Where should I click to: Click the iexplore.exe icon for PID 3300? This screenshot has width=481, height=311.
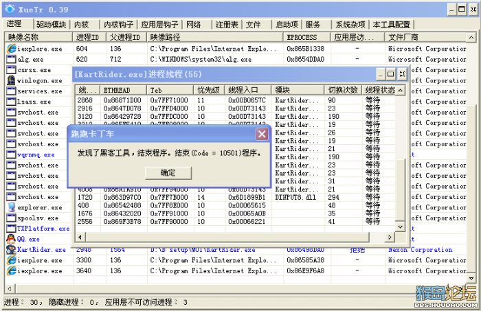pos(12,260)
